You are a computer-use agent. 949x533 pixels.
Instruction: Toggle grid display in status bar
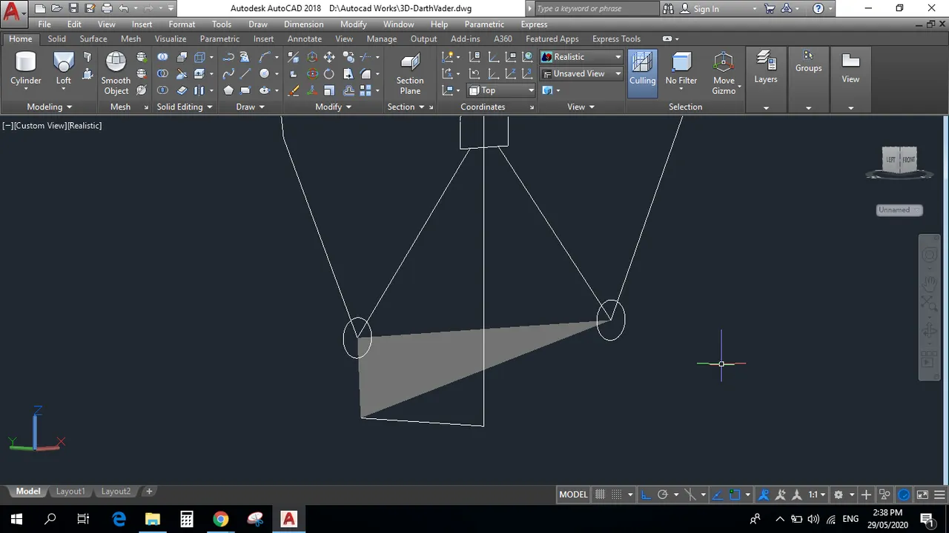pyautogui.click(x=600, y=495)
